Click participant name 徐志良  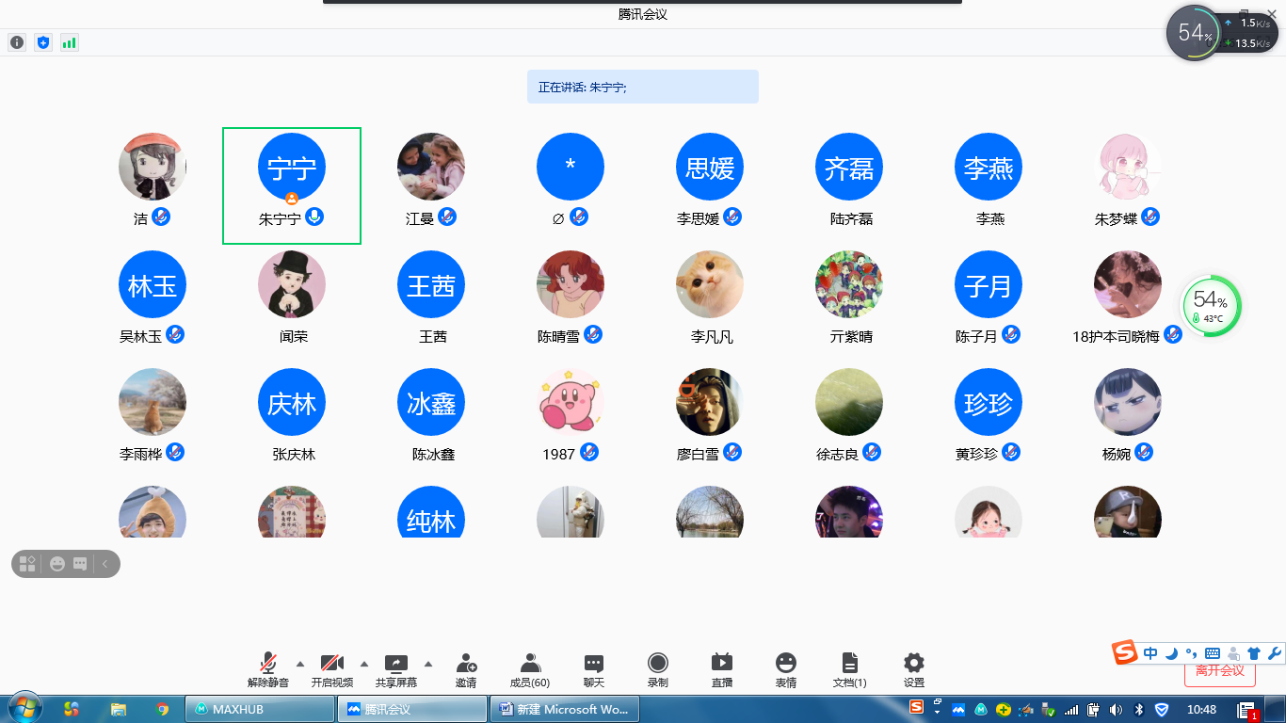tap(837, 454)
